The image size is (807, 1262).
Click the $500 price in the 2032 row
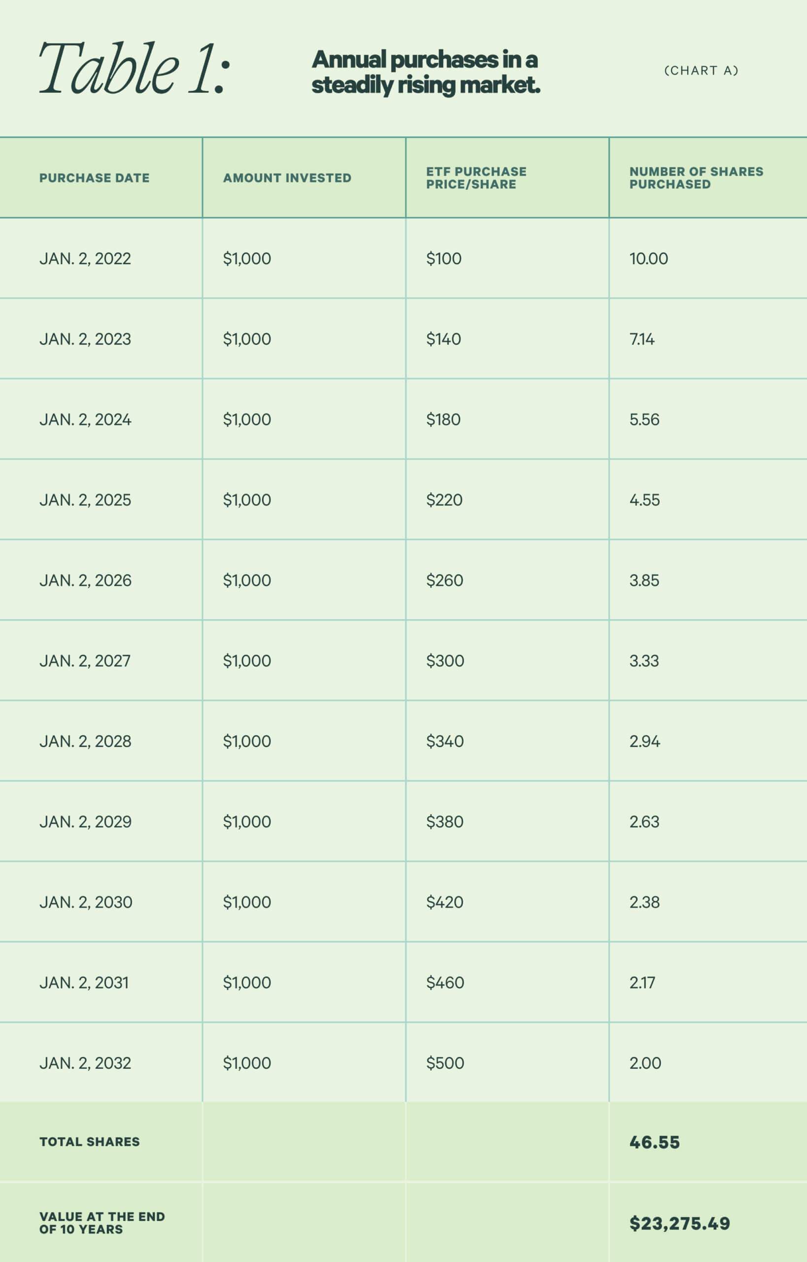coord(445,1063)
